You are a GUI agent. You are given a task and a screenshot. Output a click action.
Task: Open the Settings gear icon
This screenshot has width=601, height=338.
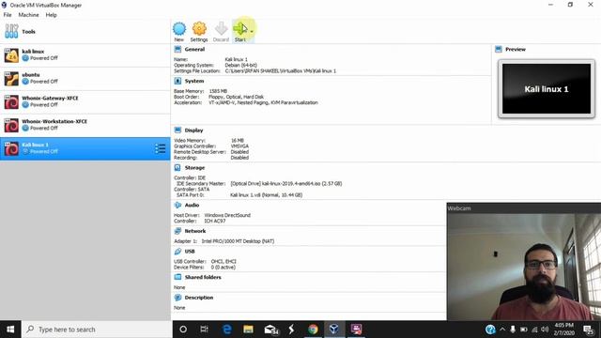pos(199,29)
